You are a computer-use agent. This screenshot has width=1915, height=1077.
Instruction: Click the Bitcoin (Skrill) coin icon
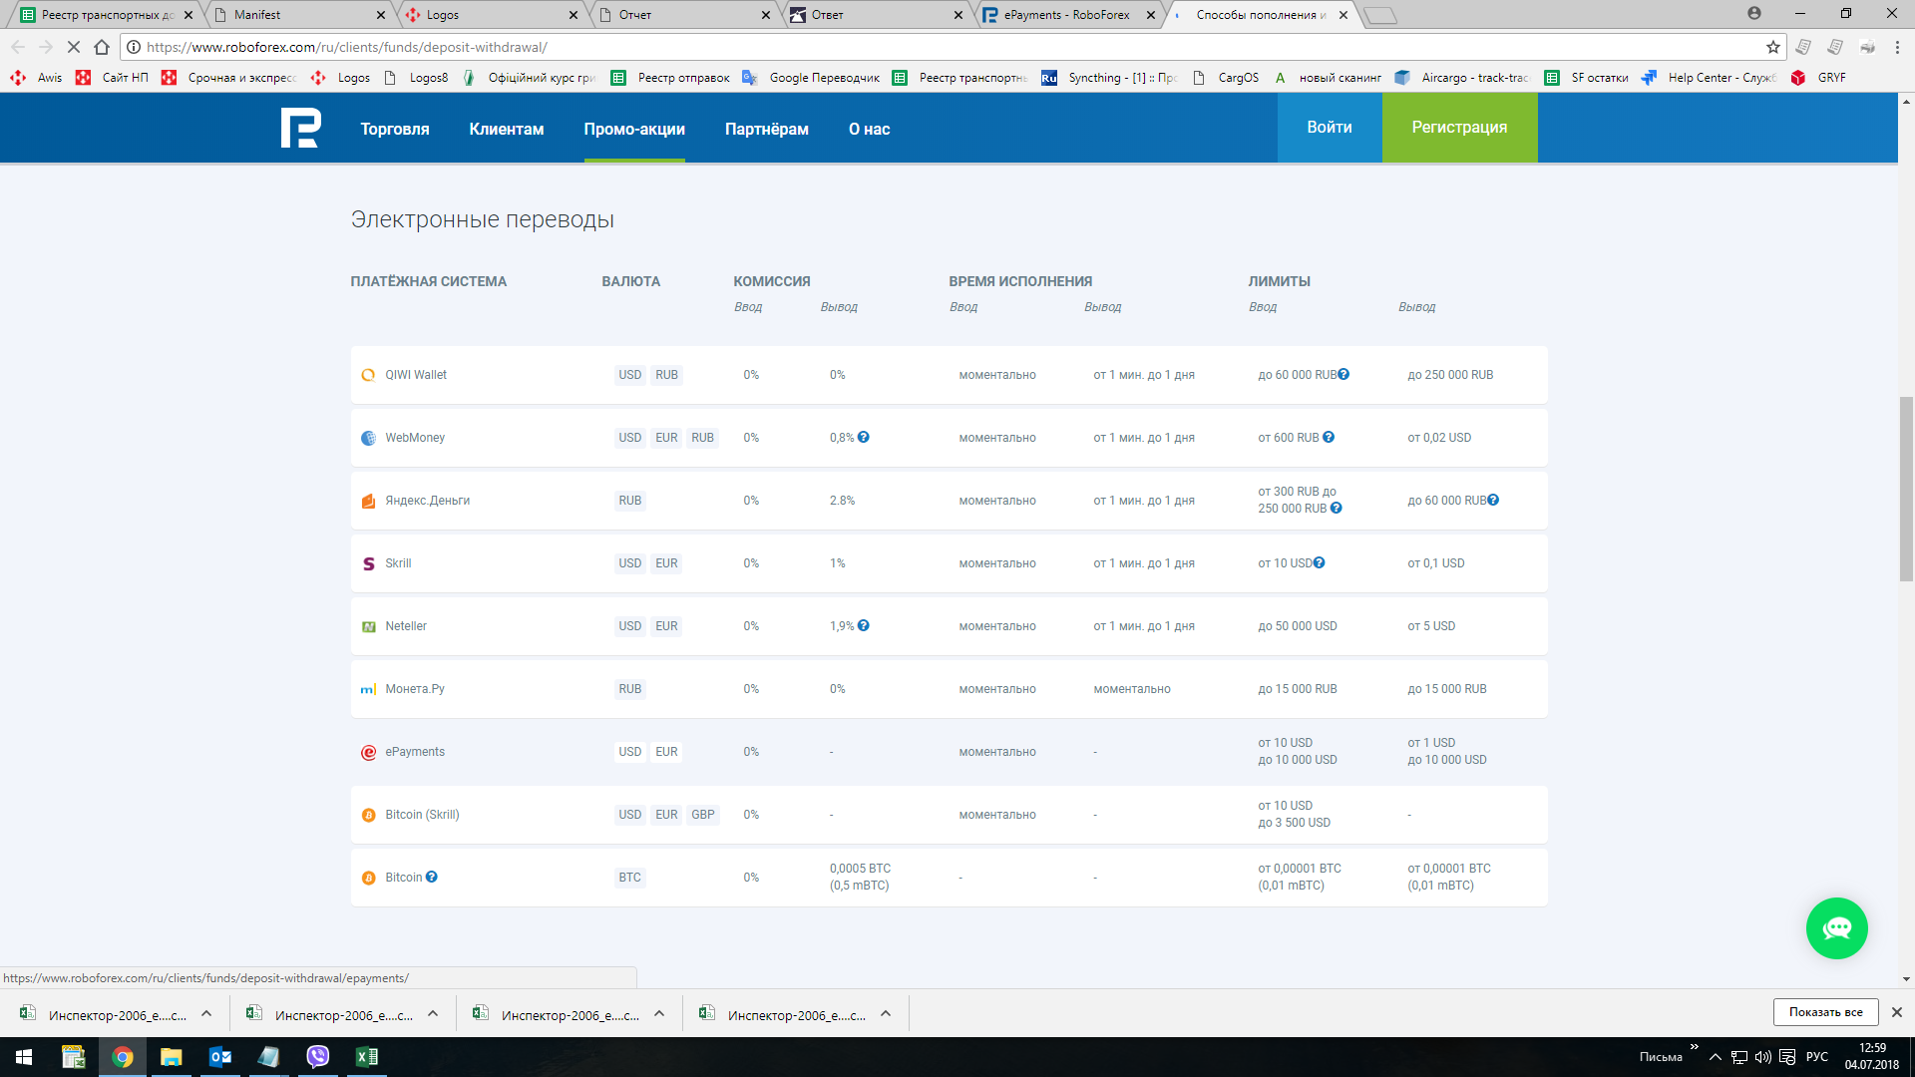(x=368, y=815)
